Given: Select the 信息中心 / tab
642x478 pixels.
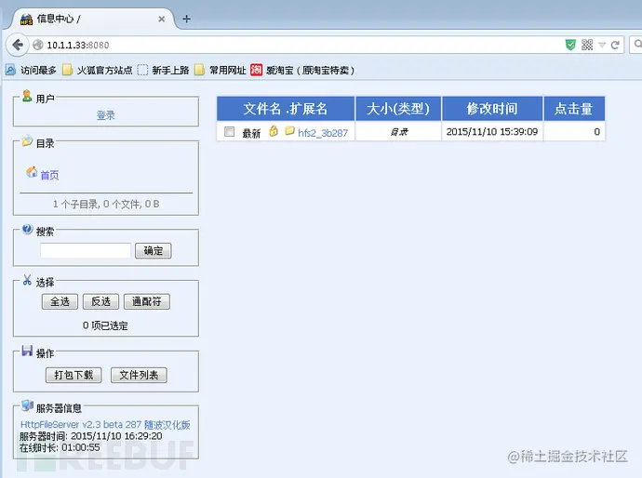Looking at the screenshot, I should pos(93,19).
